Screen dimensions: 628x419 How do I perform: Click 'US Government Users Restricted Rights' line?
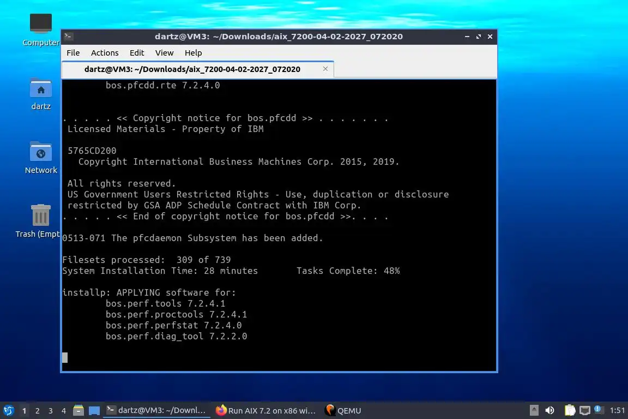click(258, 194)
